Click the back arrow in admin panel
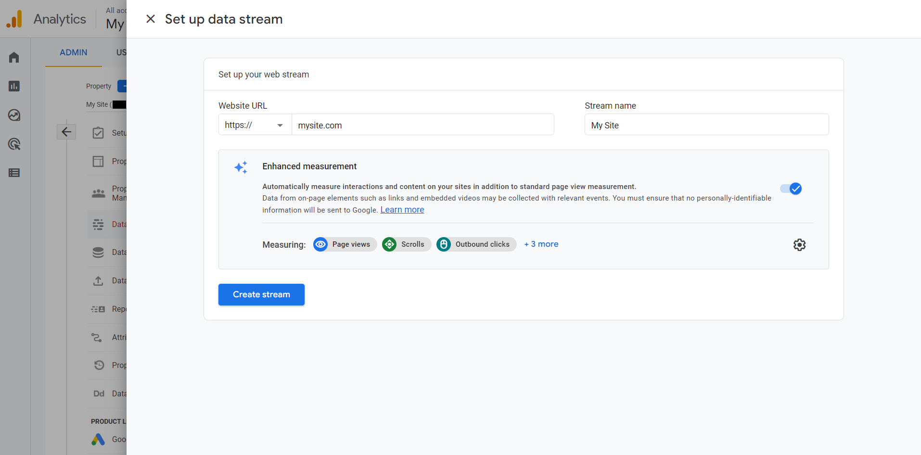 [x=66, y=132]
